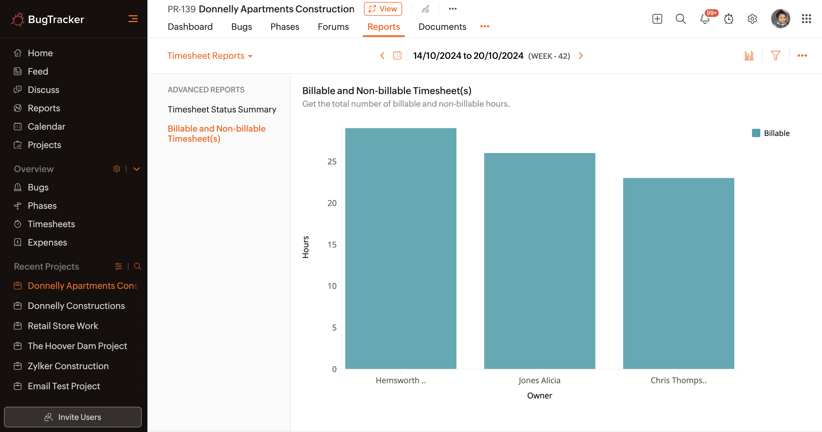The image size is (822, 432).
Task: Collapse the sidebar hamburger menu
Action: [x=133, y=19]
